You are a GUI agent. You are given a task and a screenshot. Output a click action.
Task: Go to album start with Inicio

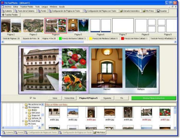55,98
